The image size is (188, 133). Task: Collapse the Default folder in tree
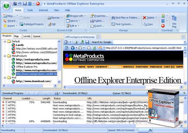coord(5,41)
